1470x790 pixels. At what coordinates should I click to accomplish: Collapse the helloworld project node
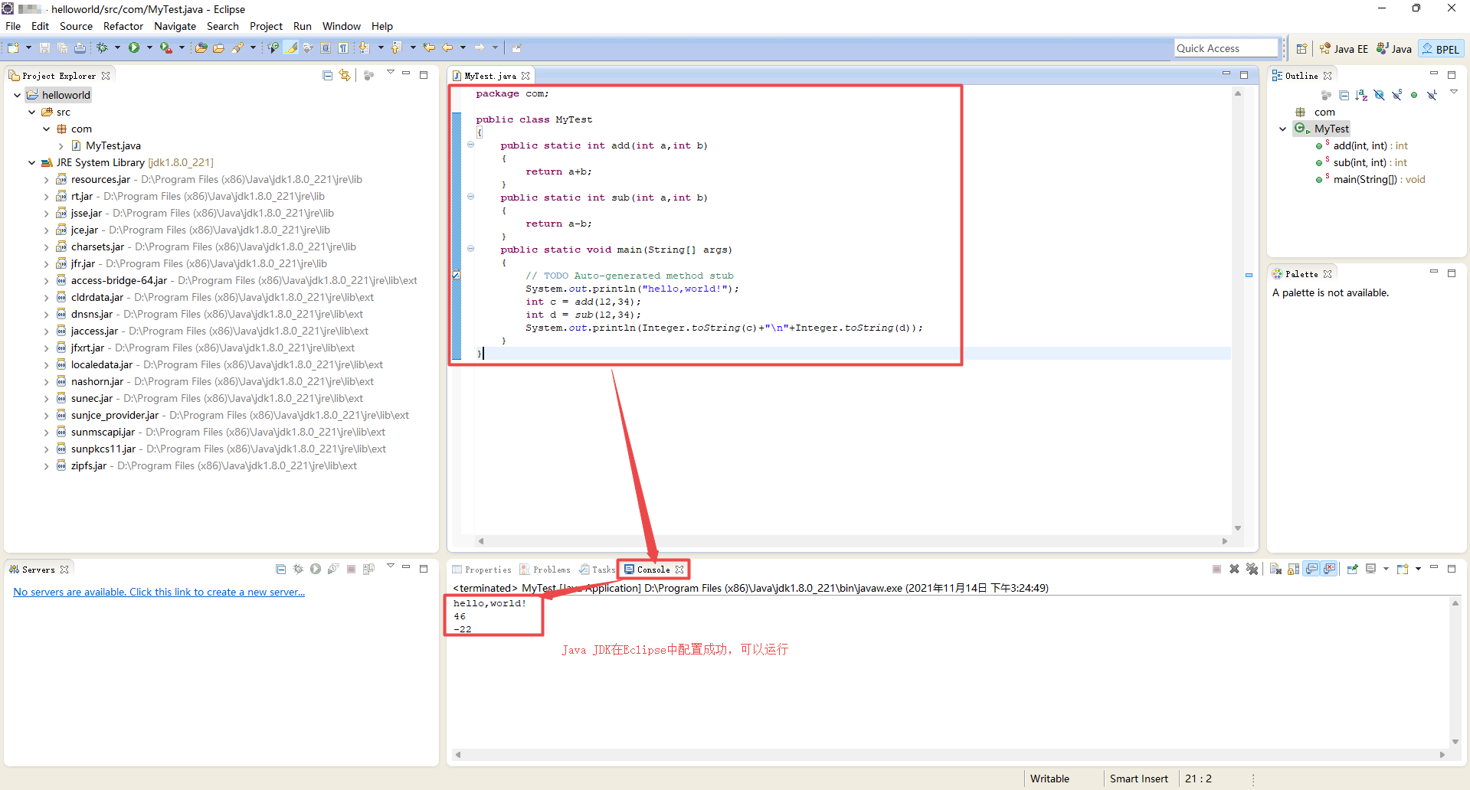tap(17, 95)
